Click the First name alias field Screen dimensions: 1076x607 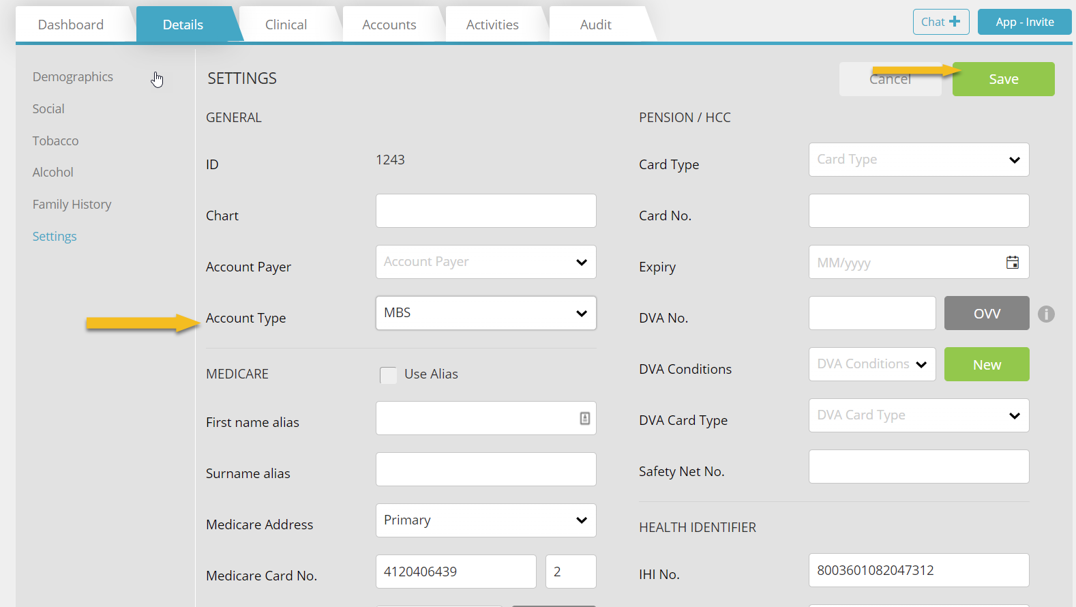[486, 418]
